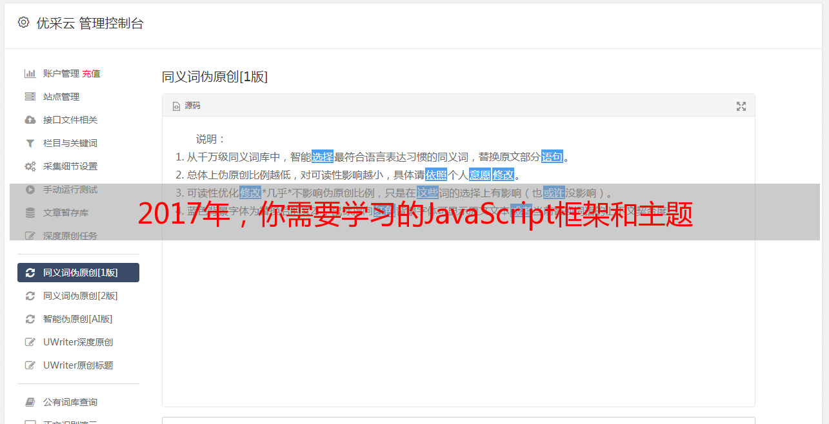Click the refresh icon of 同义词伪原创[1版]
The image size is (829, 424).
[30, 273]
